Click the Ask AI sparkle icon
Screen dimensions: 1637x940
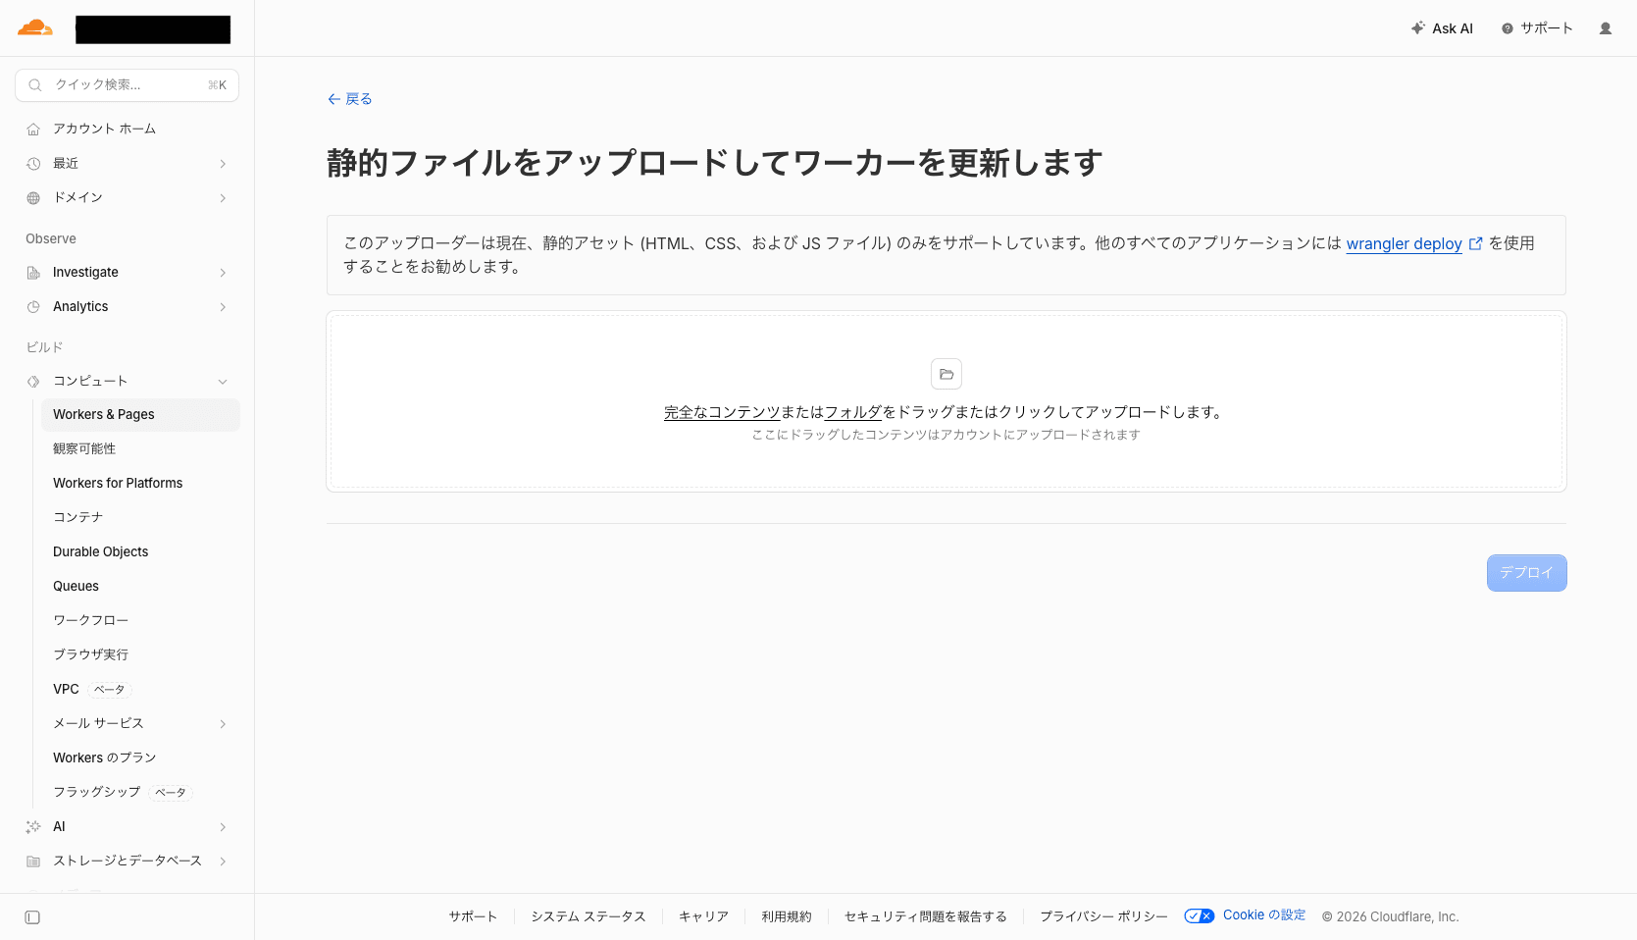(1418, 28)
